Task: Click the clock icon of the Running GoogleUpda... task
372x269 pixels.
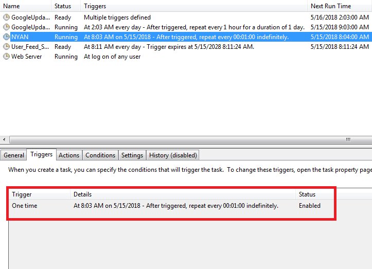Action: pos(6,27)
